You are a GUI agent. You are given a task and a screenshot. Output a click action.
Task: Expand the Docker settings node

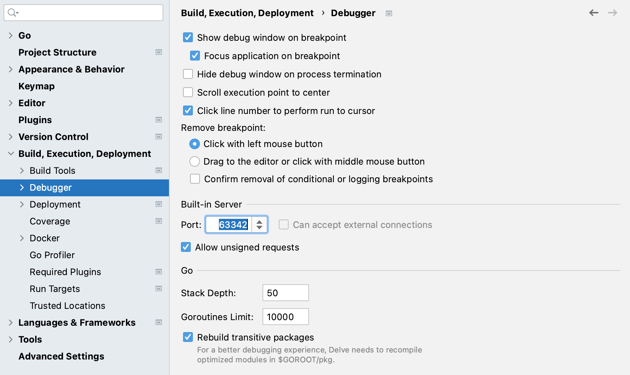coord(22,238)
